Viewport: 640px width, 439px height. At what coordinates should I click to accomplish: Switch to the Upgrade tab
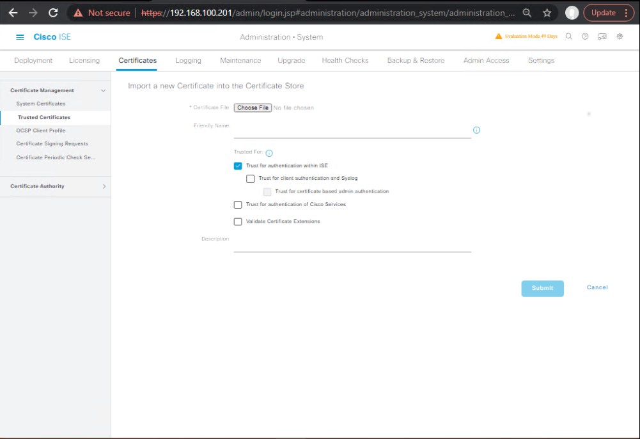pos(292,60)
